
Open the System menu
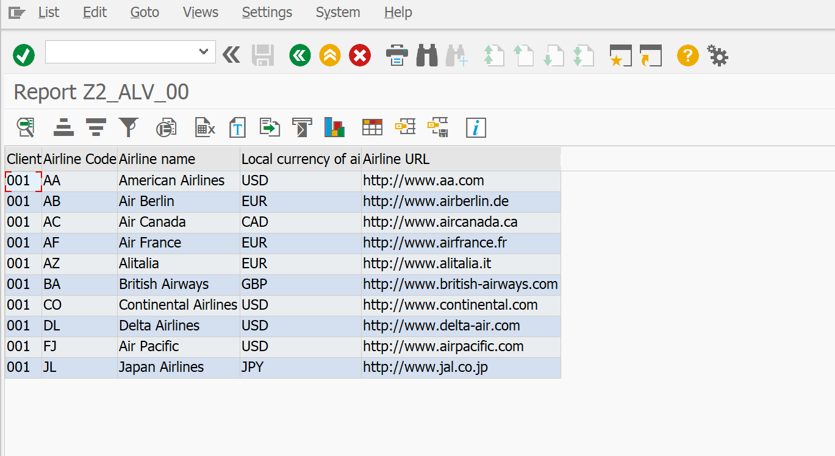[338, 12]
